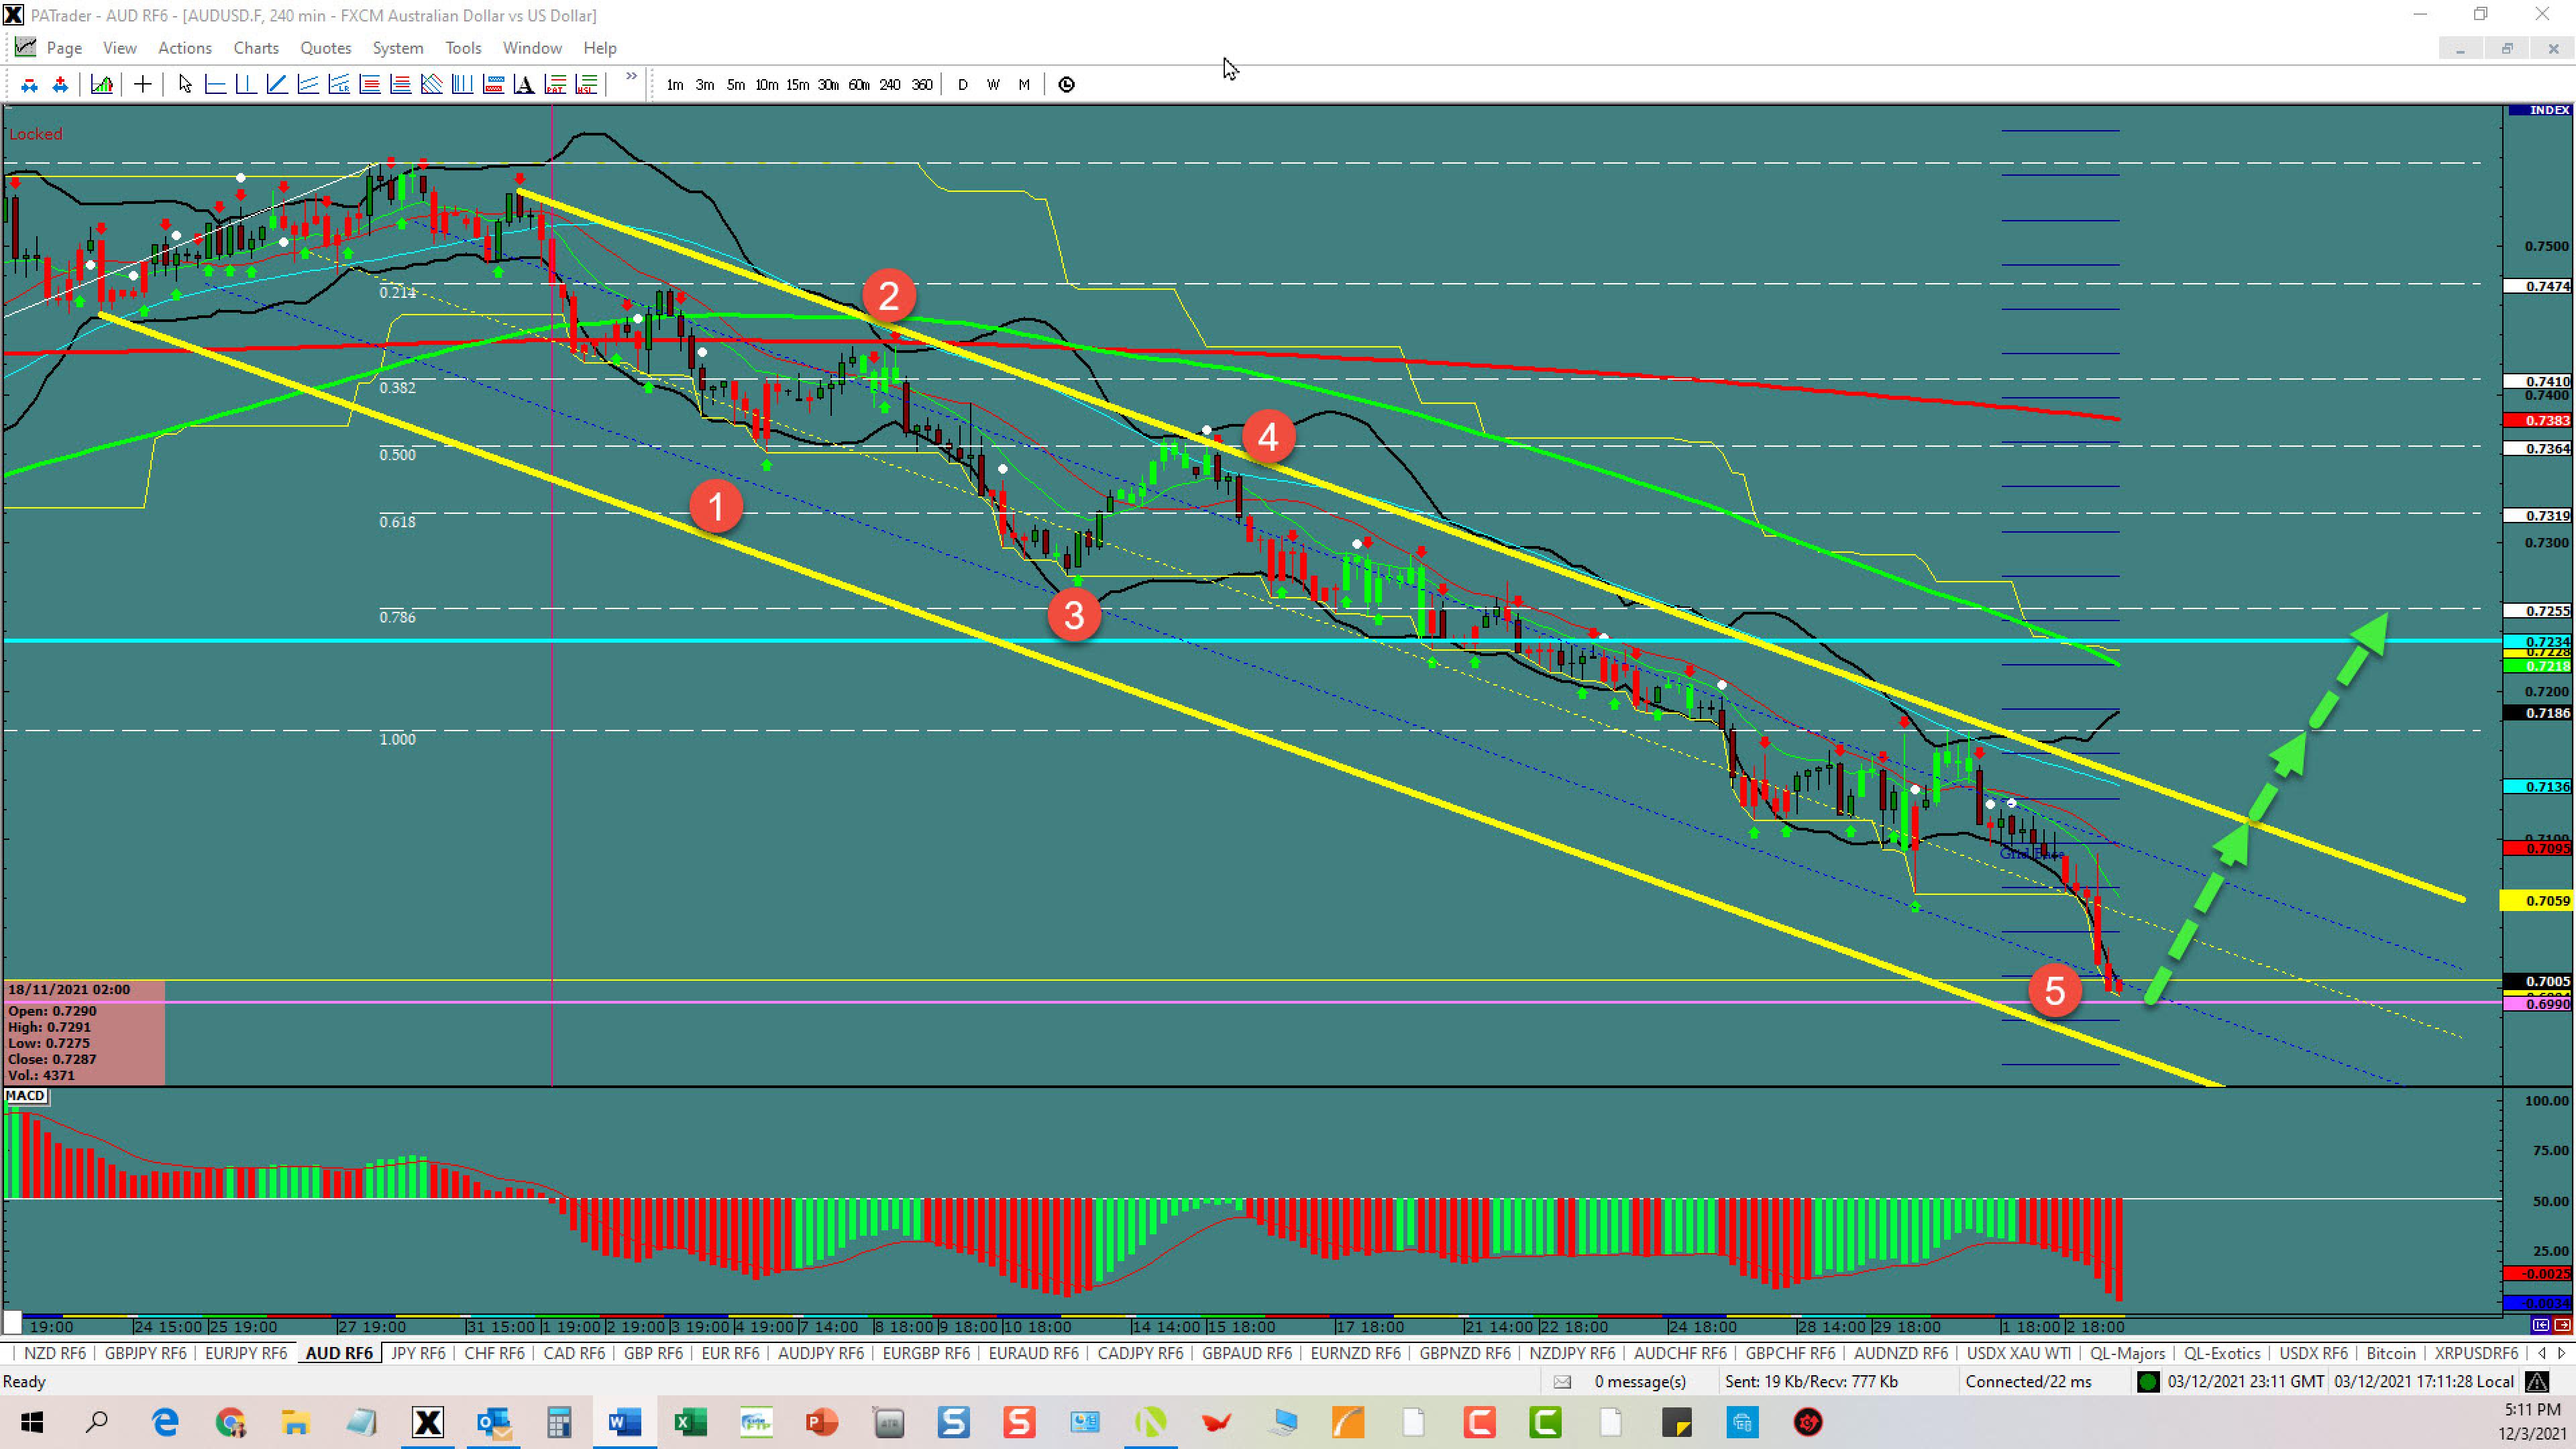Select the trend line drawing tool
Image resolution: width=2576 pixels, height=1449 pixels.
coord(277,85)
